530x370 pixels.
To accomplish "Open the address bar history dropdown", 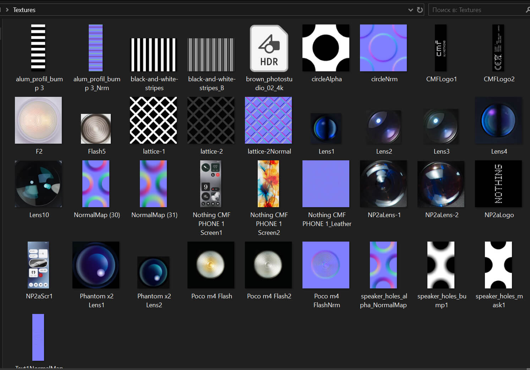I will pos(410,10).
